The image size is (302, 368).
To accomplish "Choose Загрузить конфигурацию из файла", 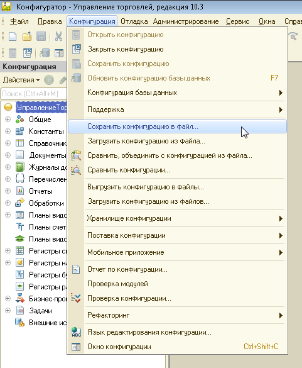I will click(177, 141).
